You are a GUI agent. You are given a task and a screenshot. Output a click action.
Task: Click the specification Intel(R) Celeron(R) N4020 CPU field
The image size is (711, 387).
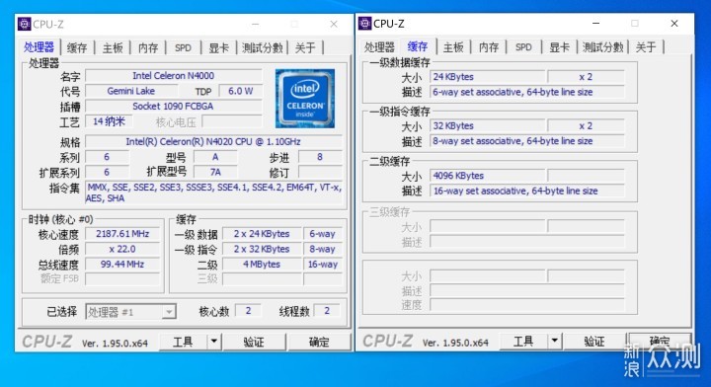coord(213,141)
